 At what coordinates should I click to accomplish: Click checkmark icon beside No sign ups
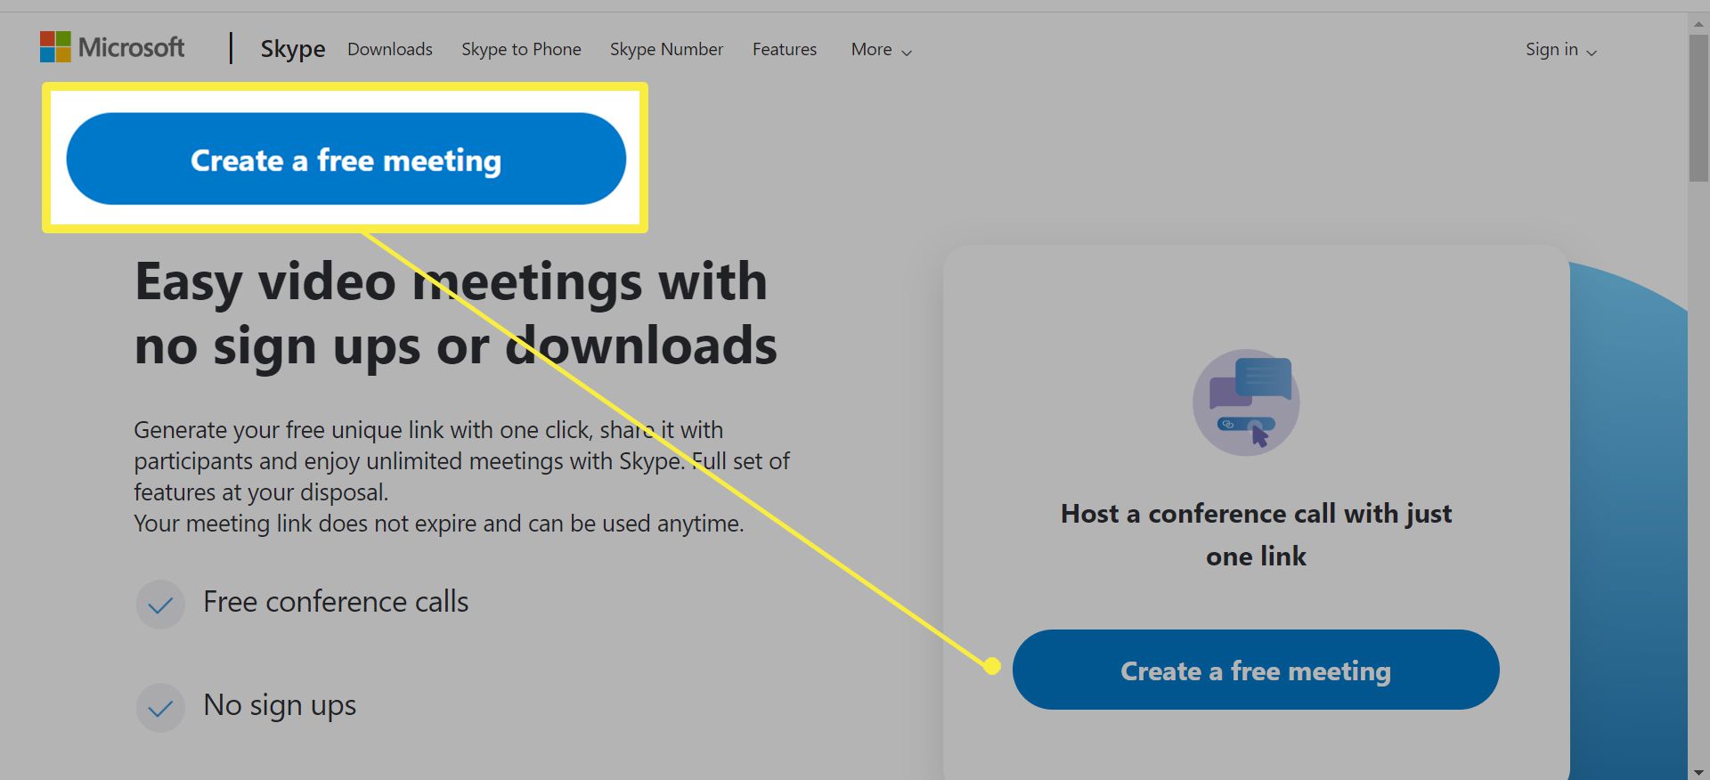(160, 708)
